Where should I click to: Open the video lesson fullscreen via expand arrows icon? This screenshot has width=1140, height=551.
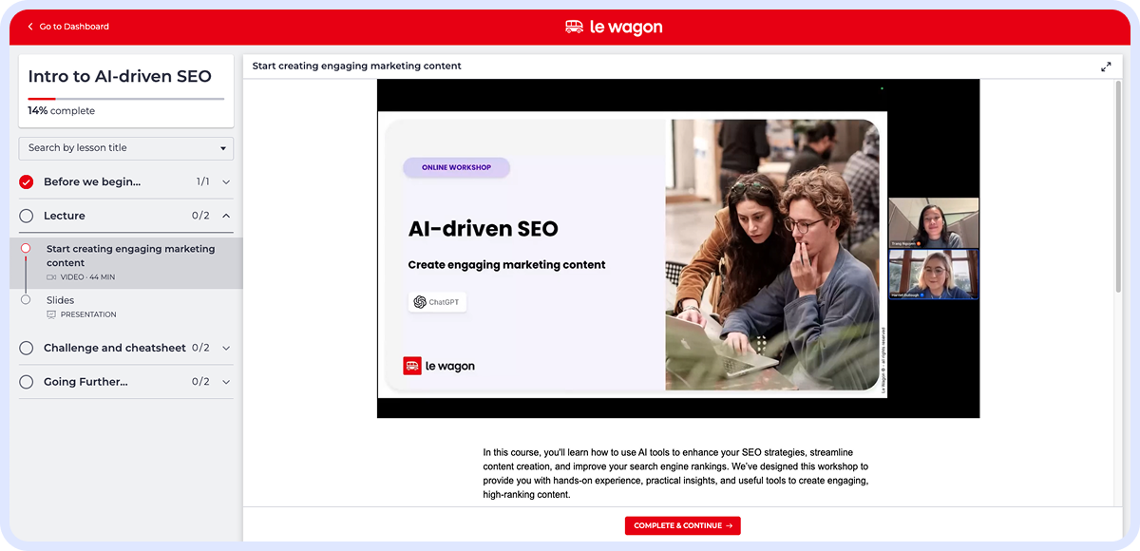[x=1105, y=66]
